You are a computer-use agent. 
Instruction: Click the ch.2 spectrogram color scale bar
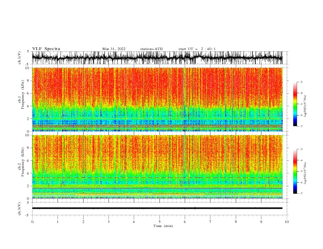tap(295, 171)
